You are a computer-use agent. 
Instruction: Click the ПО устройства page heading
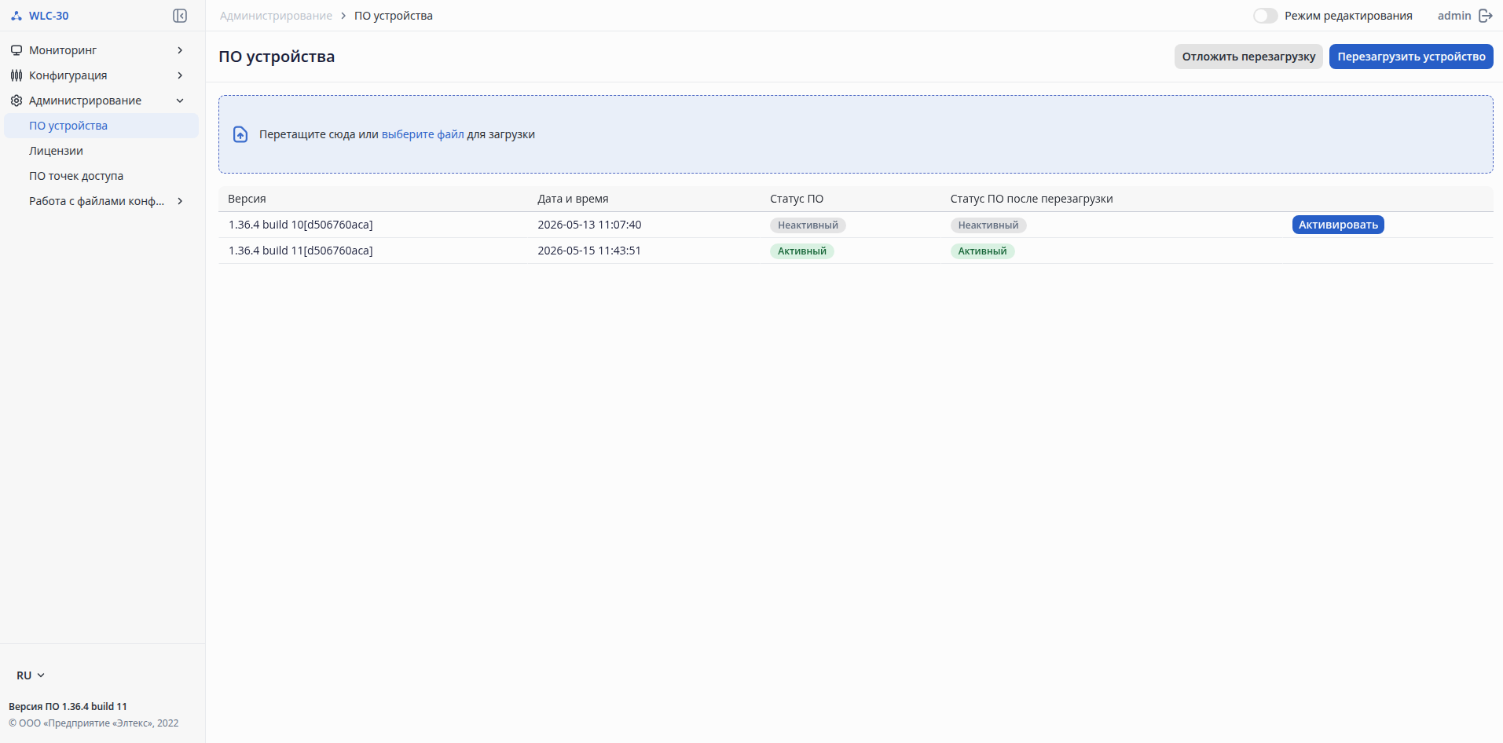tap(277, 57)
